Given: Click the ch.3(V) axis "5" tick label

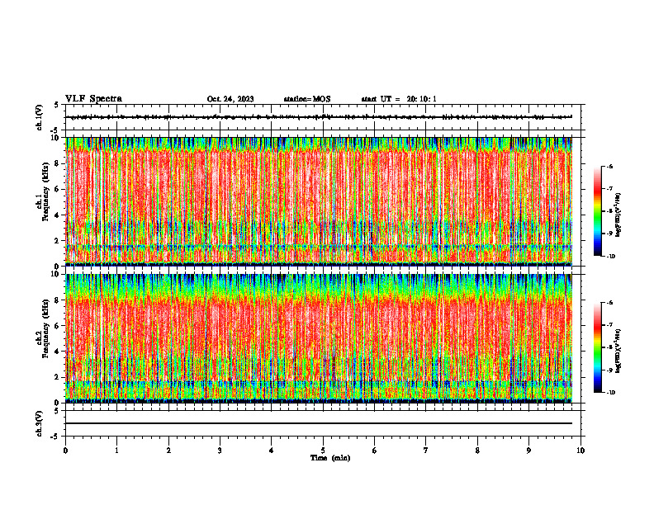Looking at the screenshot, I should click(56, 411).
